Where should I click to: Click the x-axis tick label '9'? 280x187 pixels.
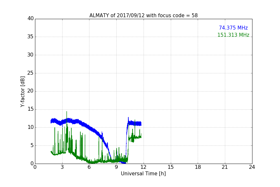coord(116,167)
